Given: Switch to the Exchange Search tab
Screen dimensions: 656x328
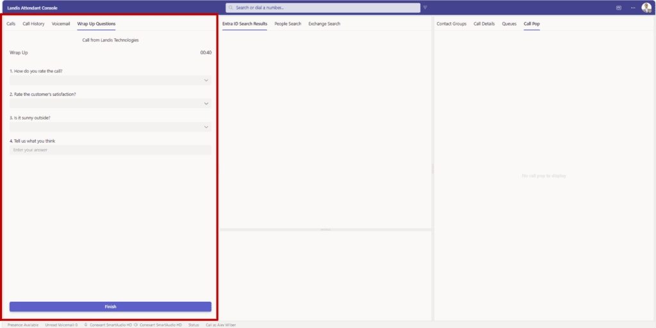Looking at the screenshot, I should [x=324, y=24].
